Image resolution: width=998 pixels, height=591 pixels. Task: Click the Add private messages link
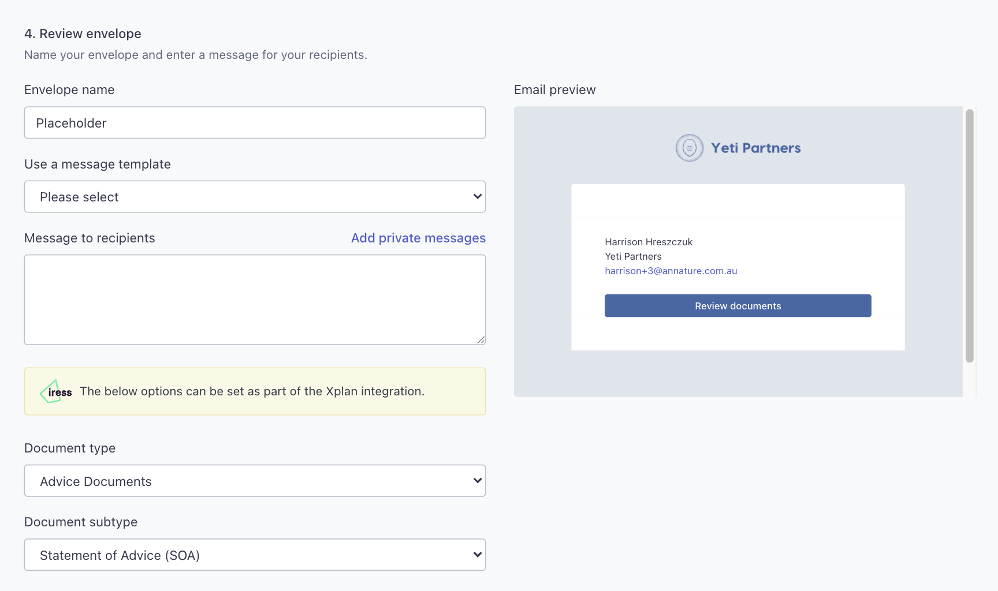click(x=418, y=238)
